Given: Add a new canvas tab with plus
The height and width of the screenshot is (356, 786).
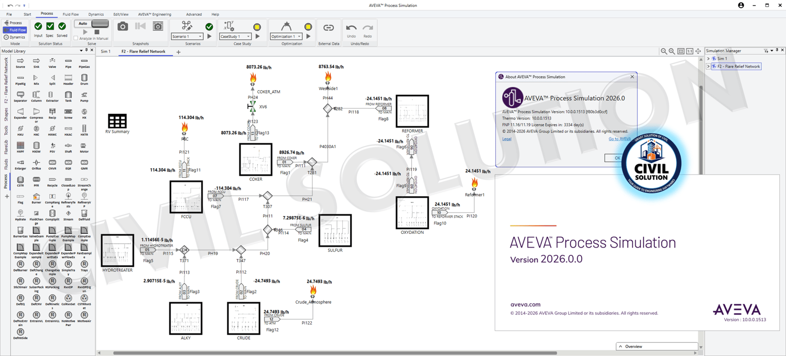Looking at the screenshot, I should click(178, 52).
